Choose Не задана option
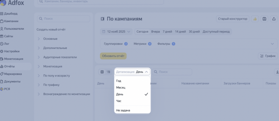279x121 pixels. [x=132, y=110]
